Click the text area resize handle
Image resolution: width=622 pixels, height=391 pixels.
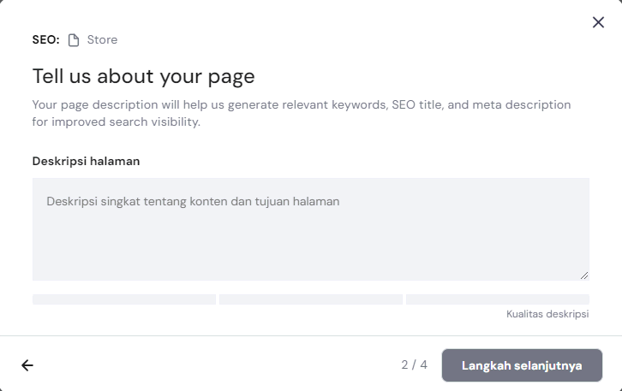pyautogui.click(x=584, y=275)
